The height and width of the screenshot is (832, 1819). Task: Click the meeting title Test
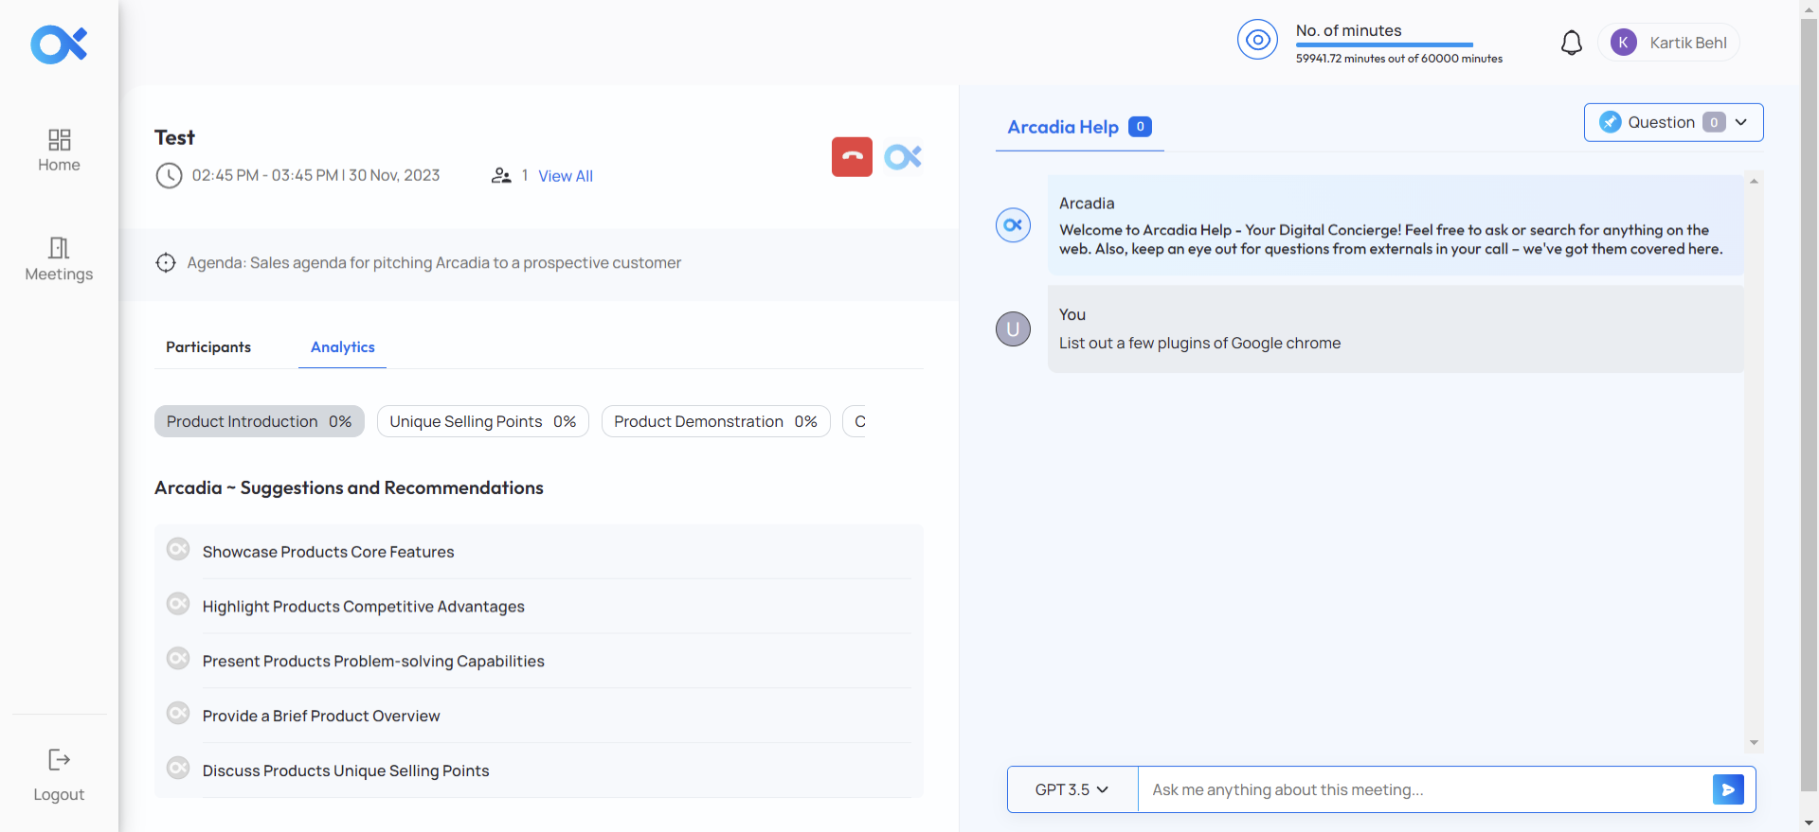coord(174,137)
